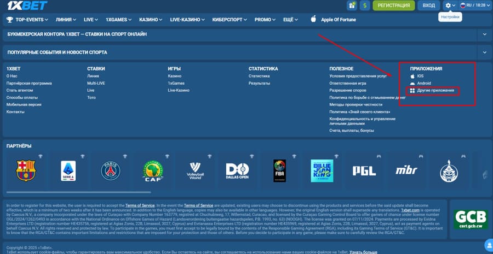Open Условия предоставления услуг link
This screenshot has width=493, height=254.
pyautogui.click(x=358, y=76)
